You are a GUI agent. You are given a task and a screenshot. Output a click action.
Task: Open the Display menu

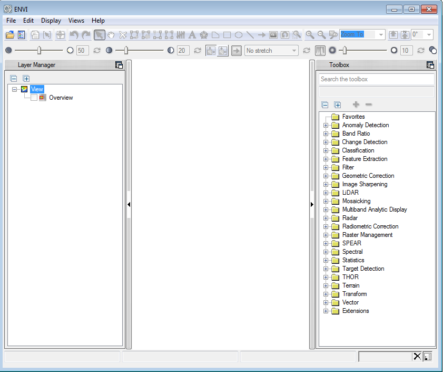tap(51, 21)
